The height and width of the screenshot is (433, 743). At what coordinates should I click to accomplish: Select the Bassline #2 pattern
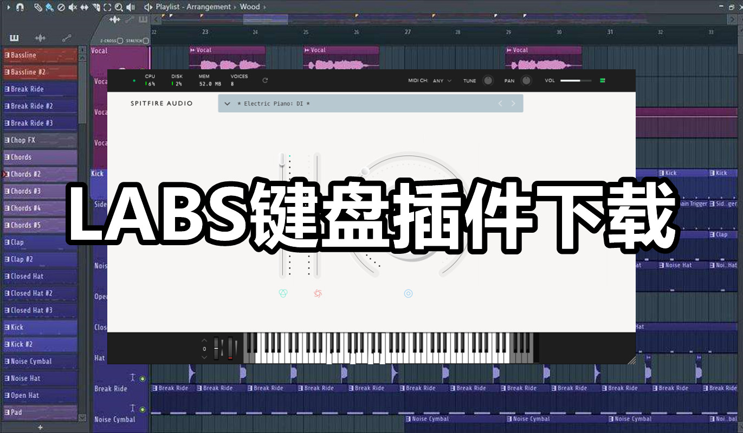40,72
